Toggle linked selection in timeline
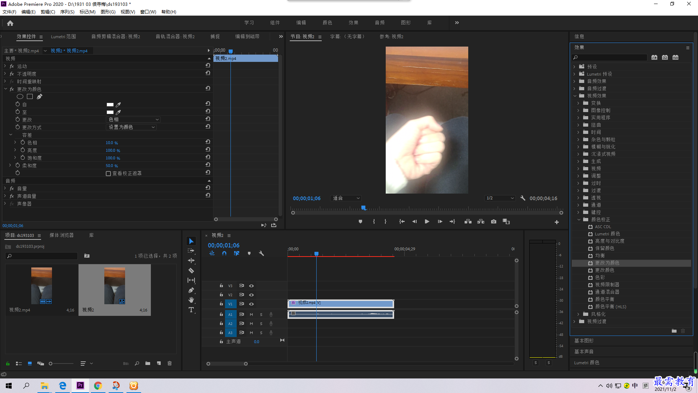 (x=237, y=253)
